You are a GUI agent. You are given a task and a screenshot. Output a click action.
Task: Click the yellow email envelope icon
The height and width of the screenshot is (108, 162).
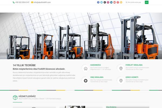coord(32,2)
